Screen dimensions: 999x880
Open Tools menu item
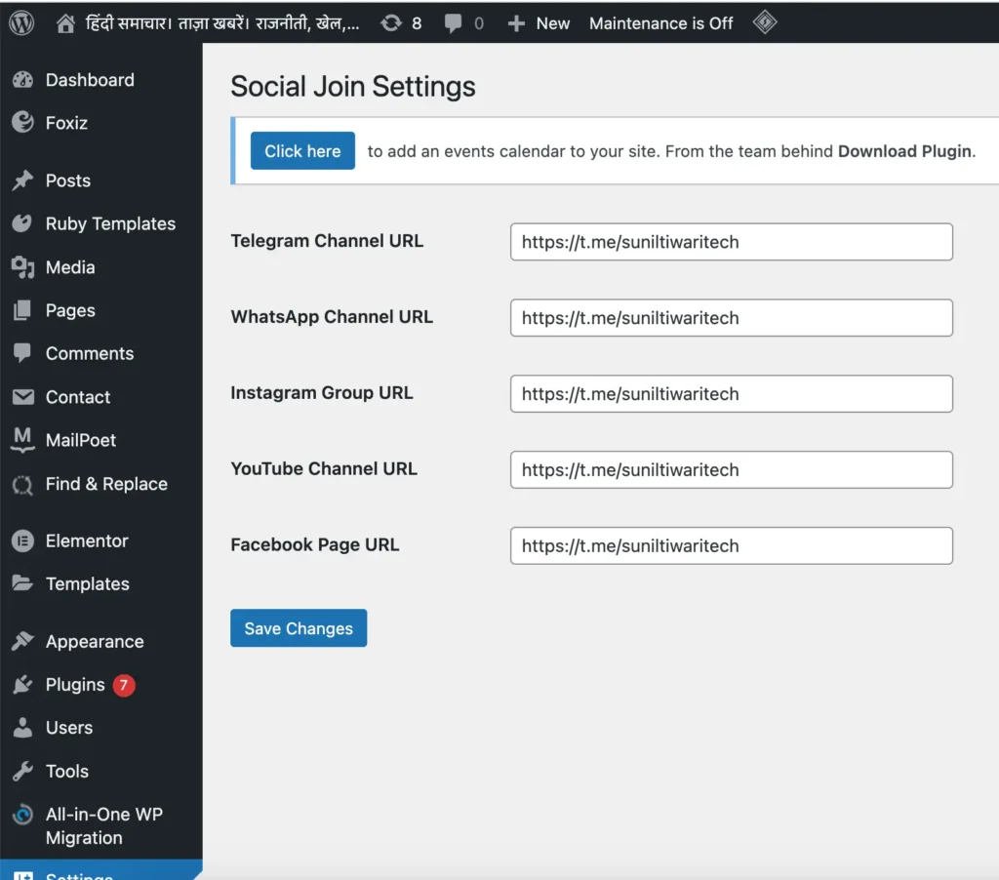[67, 771]
